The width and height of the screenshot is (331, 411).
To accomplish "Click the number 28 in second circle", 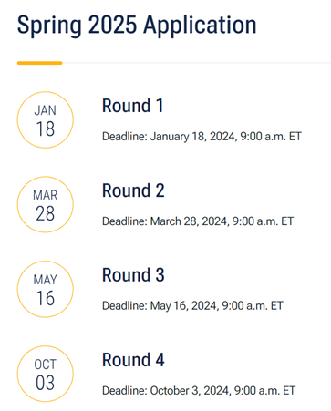I will [x=46, y=213].
